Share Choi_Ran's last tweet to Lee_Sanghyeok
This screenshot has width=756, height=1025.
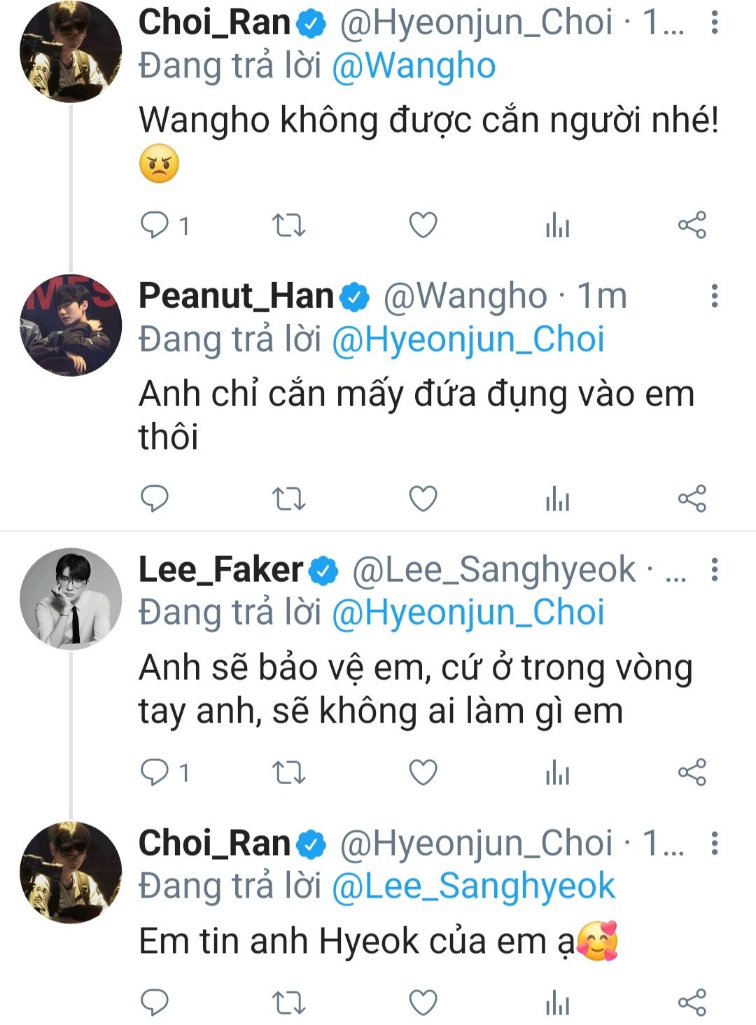click(x=692, y=1003)
